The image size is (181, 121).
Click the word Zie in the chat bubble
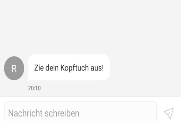[39, 68]
